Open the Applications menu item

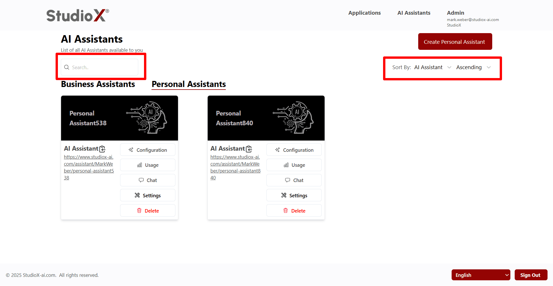tap(364, 13)
